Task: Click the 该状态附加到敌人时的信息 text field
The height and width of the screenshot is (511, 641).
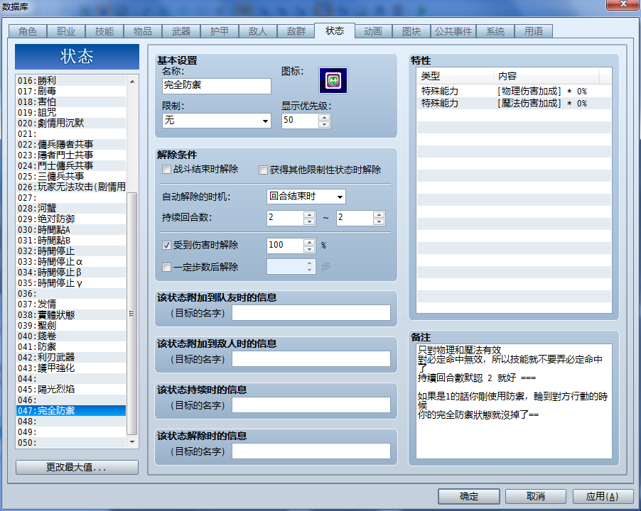Action: [x=311, y=359]
